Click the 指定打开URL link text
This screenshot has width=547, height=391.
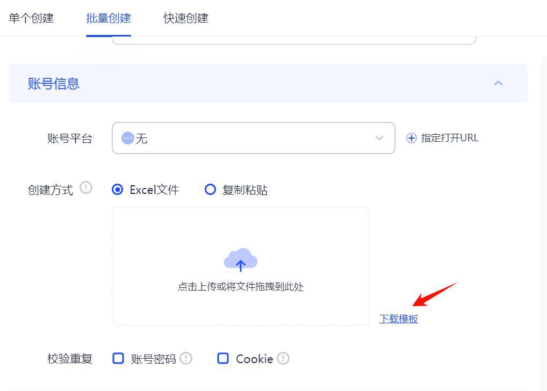pyautogui.click(x=449, y=138)
